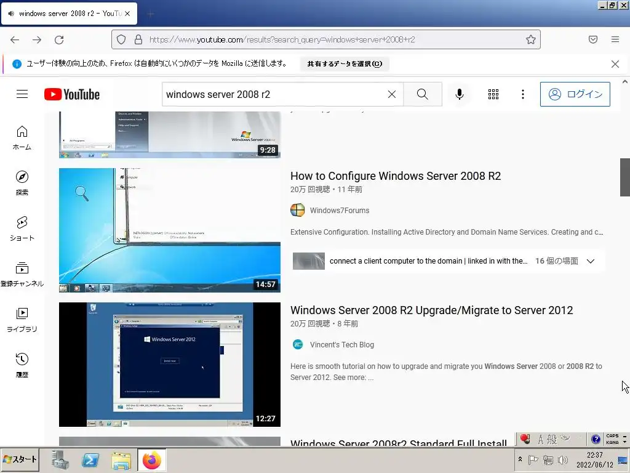Open tracking protection shield icon

pyautogui.click(x=121, y=39)
